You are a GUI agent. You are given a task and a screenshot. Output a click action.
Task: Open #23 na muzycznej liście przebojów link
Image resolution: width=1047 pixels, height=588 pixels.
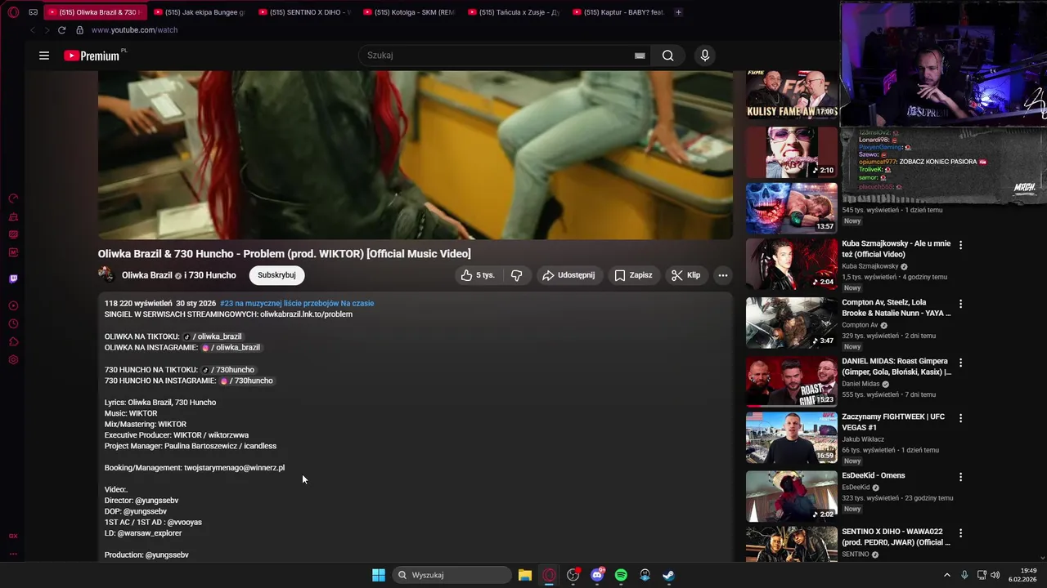click(x=297, y=303)
